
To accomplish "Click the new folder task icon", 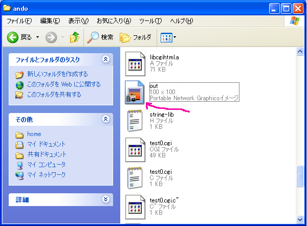I will coord(19,75).
